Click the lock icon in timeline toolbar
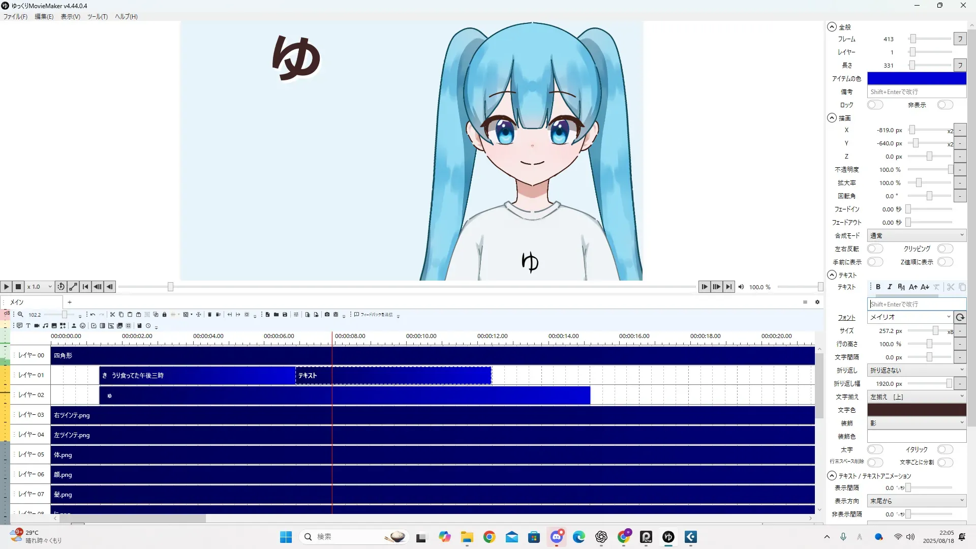The height and width of the screenshot is (549, 976). 164,315
